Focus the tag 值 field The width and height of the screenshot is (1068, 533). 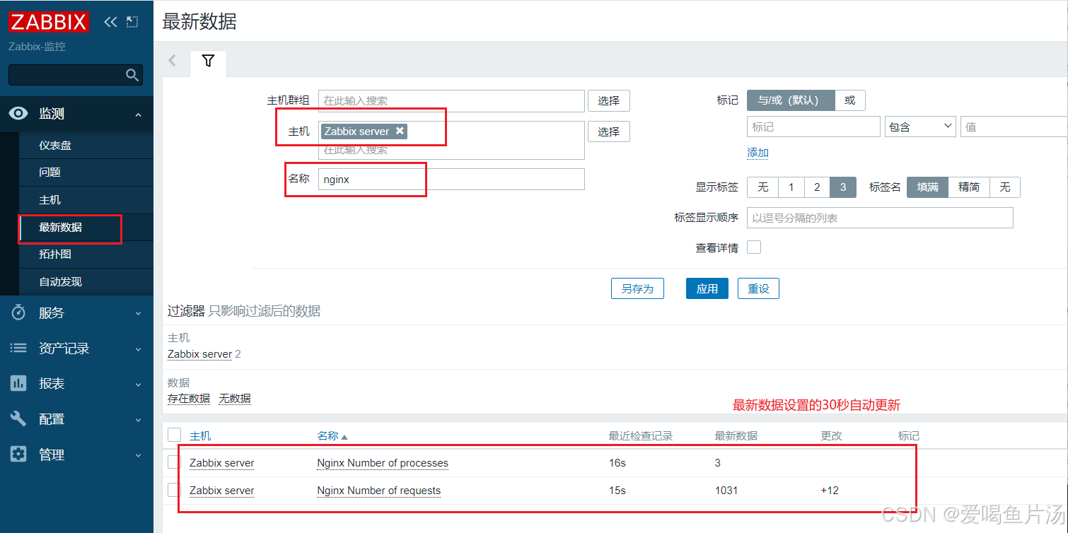(1014, 127)
